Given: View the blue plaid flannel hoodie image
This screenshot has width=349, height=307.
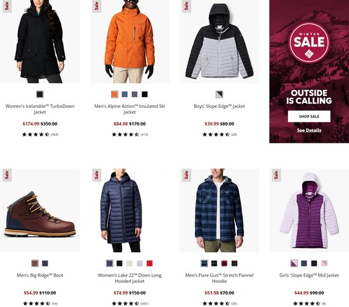Looking at the screenshot, I should coord(220,210).
